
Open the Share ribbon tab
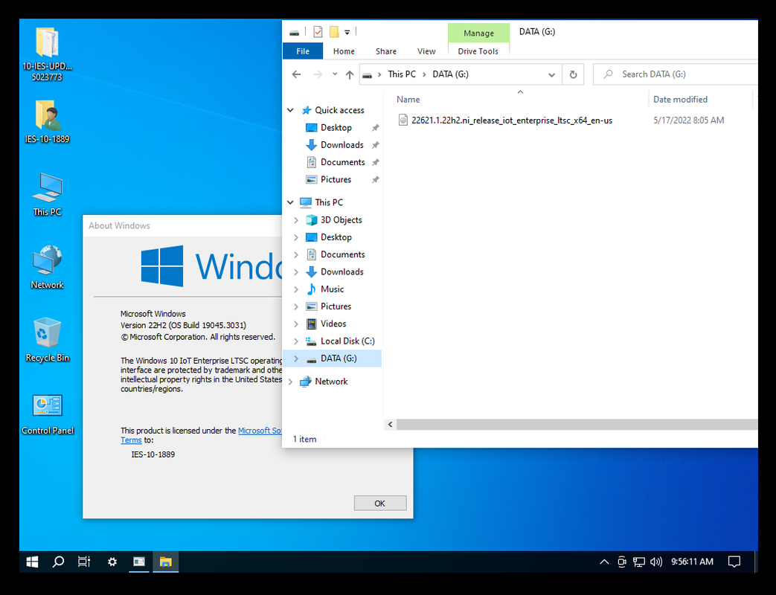[x=386, y=51]
